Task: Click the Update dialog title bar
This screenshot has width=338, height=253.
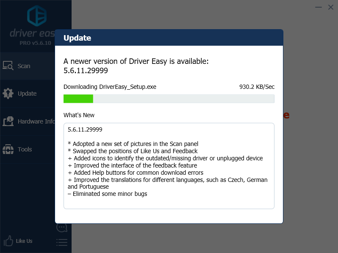Action: 169,38
